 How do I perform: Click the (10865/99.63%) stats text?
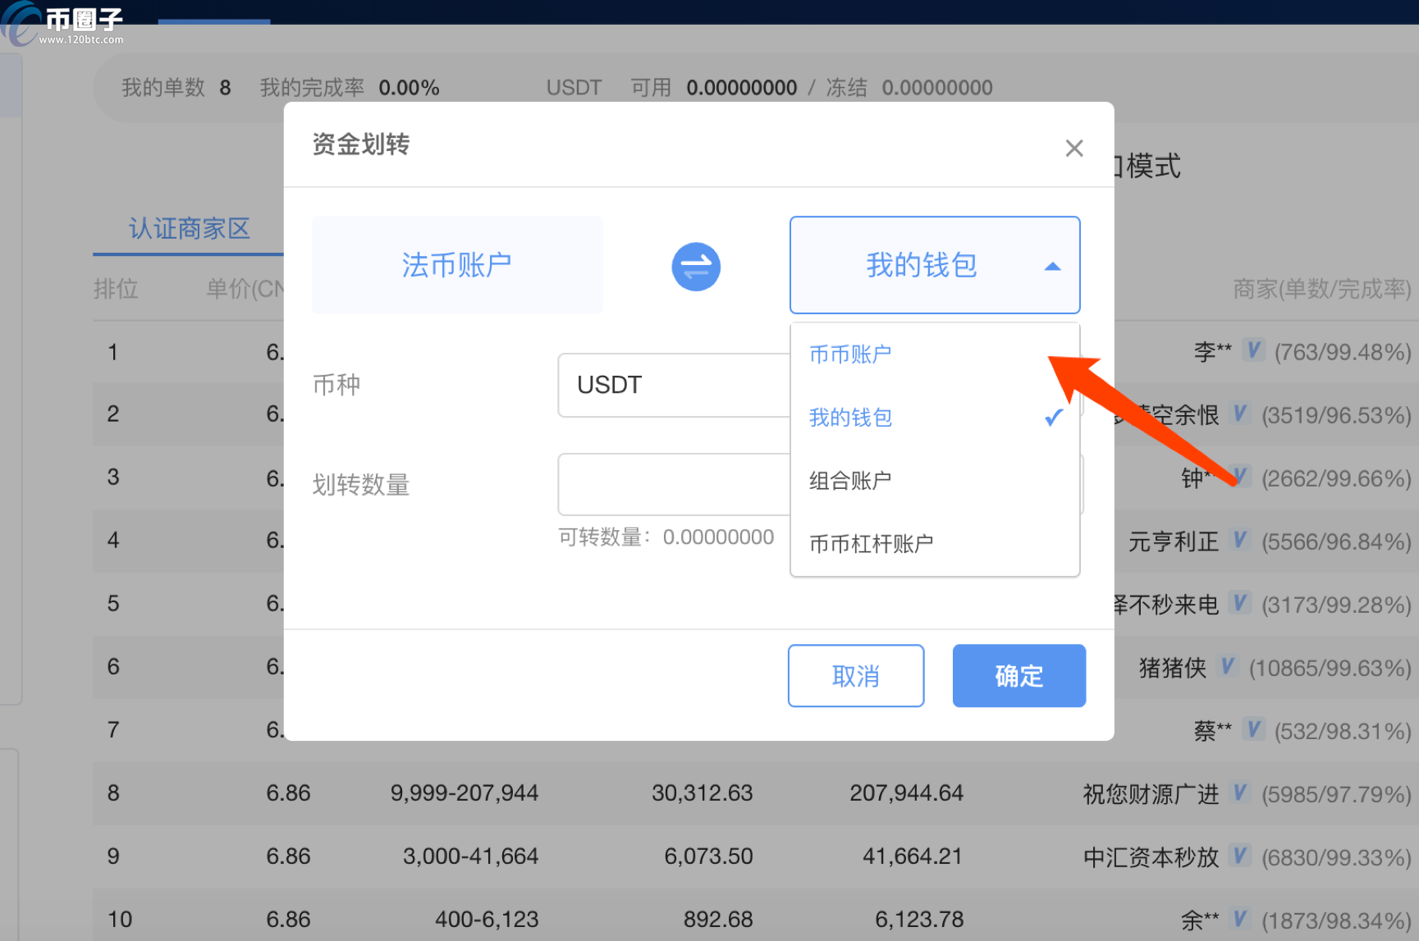(x=1330, y=668)
